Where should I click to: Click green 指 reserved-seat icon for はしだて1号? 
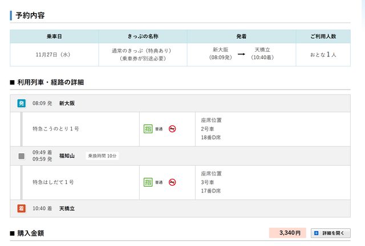coord(148,182)
